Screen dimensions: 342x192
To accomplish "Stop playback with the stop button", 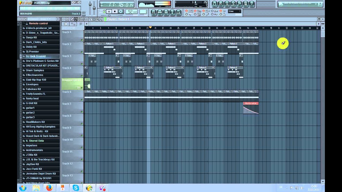I will (115, 11).
